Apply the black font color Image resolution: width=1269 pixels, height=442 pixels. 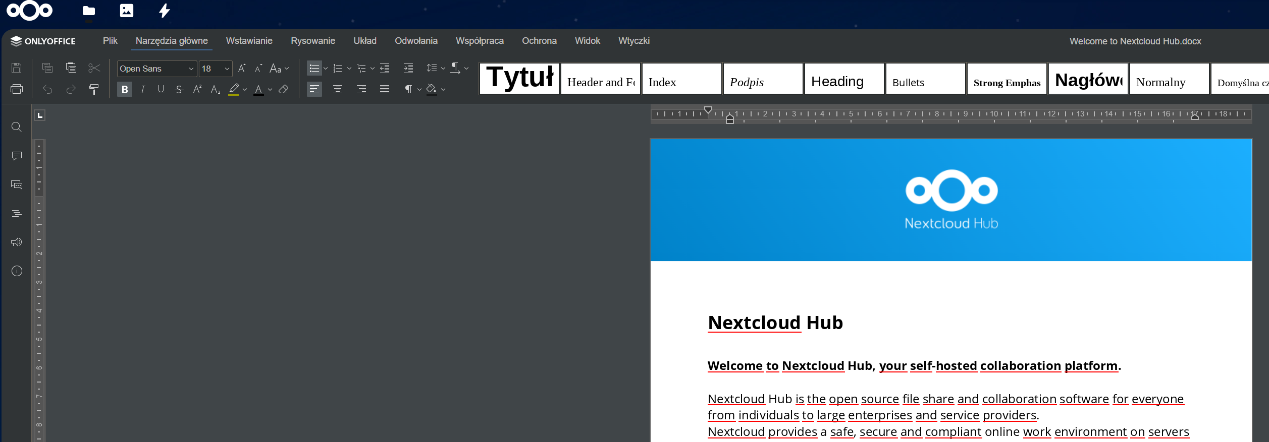[258, 89]
